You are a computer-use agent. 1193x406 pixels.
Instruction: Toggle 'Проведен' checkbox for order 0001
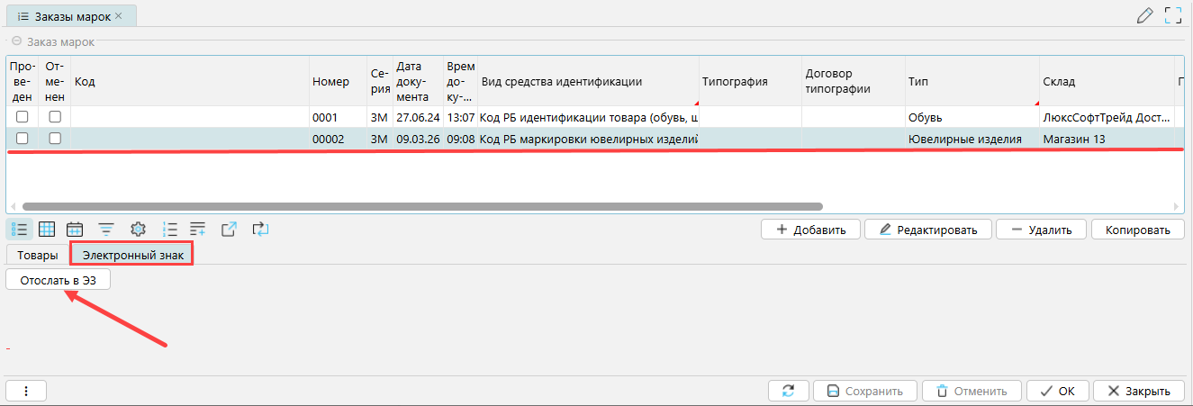(x=23, y=117)
